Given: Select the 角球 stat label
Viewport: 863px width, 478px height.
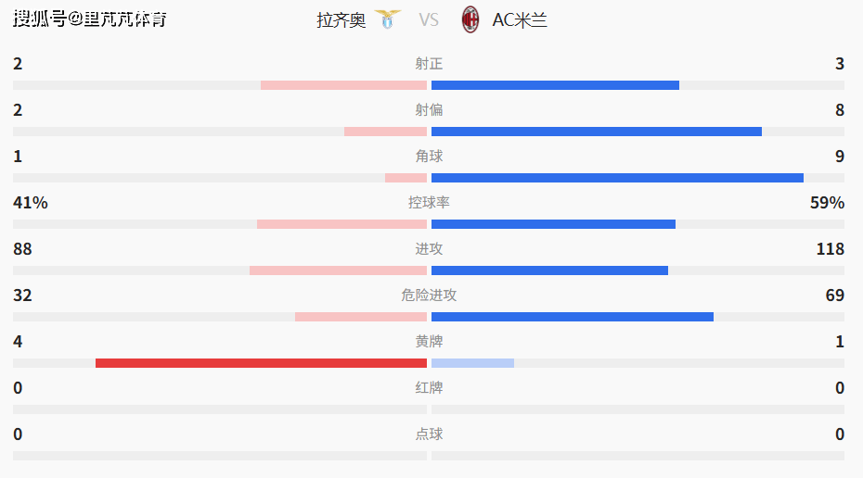Looking at the screenshot, I should (429, 157).
